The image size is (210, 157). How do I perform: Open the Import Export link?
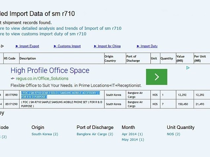point(29,46)
